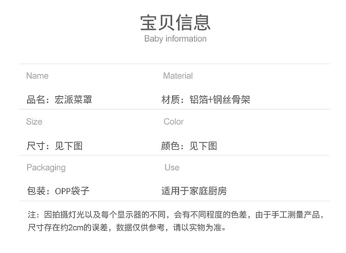Screen dimensions: 346x253
Task: Click the 宝贝信息 heading
Action: (x=175, y=22)
